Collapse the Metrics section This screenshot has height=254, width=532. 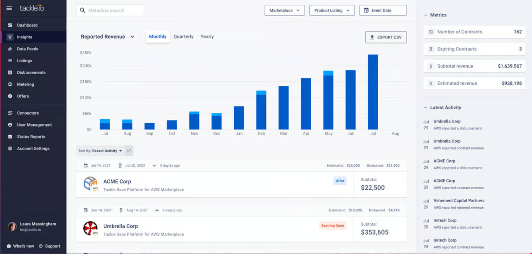point(425,15)
